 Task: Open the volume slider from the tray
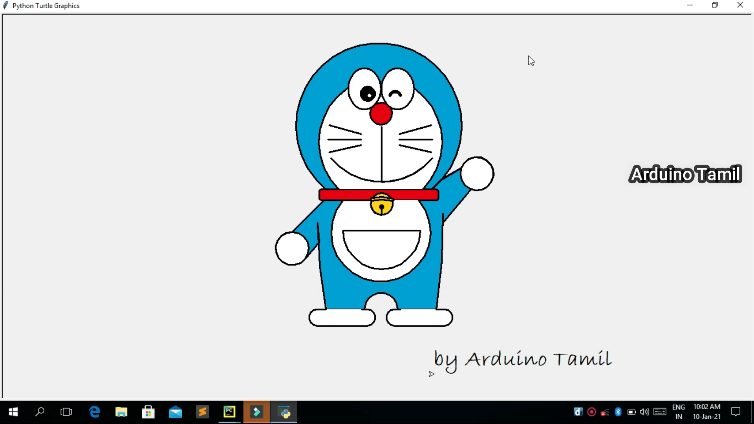(x=644, y=412)
